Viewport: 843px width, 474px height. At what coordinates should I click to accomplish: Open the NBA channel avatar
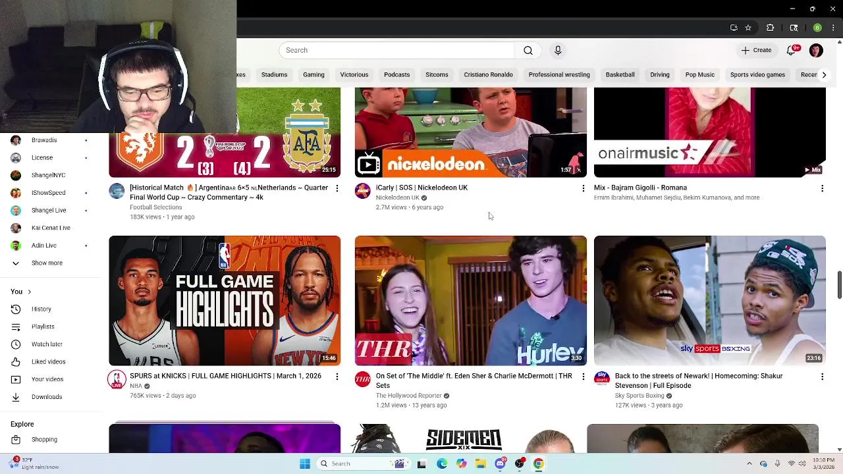117,379
